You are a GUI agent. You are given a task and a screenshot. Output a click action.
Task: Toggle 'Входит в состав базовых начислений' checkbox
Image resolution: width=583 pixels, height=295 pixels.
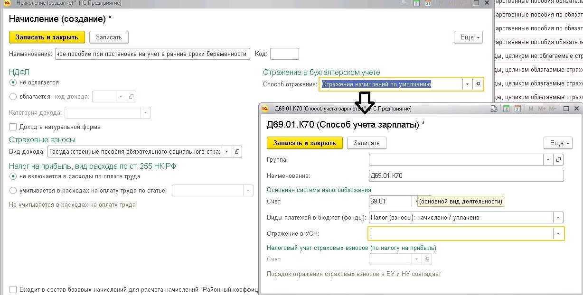(x=13, y=289)
